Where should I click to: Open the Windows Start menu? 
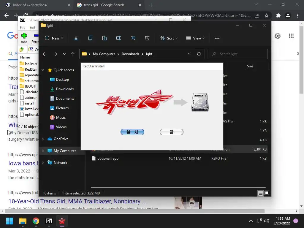(9, 221)
